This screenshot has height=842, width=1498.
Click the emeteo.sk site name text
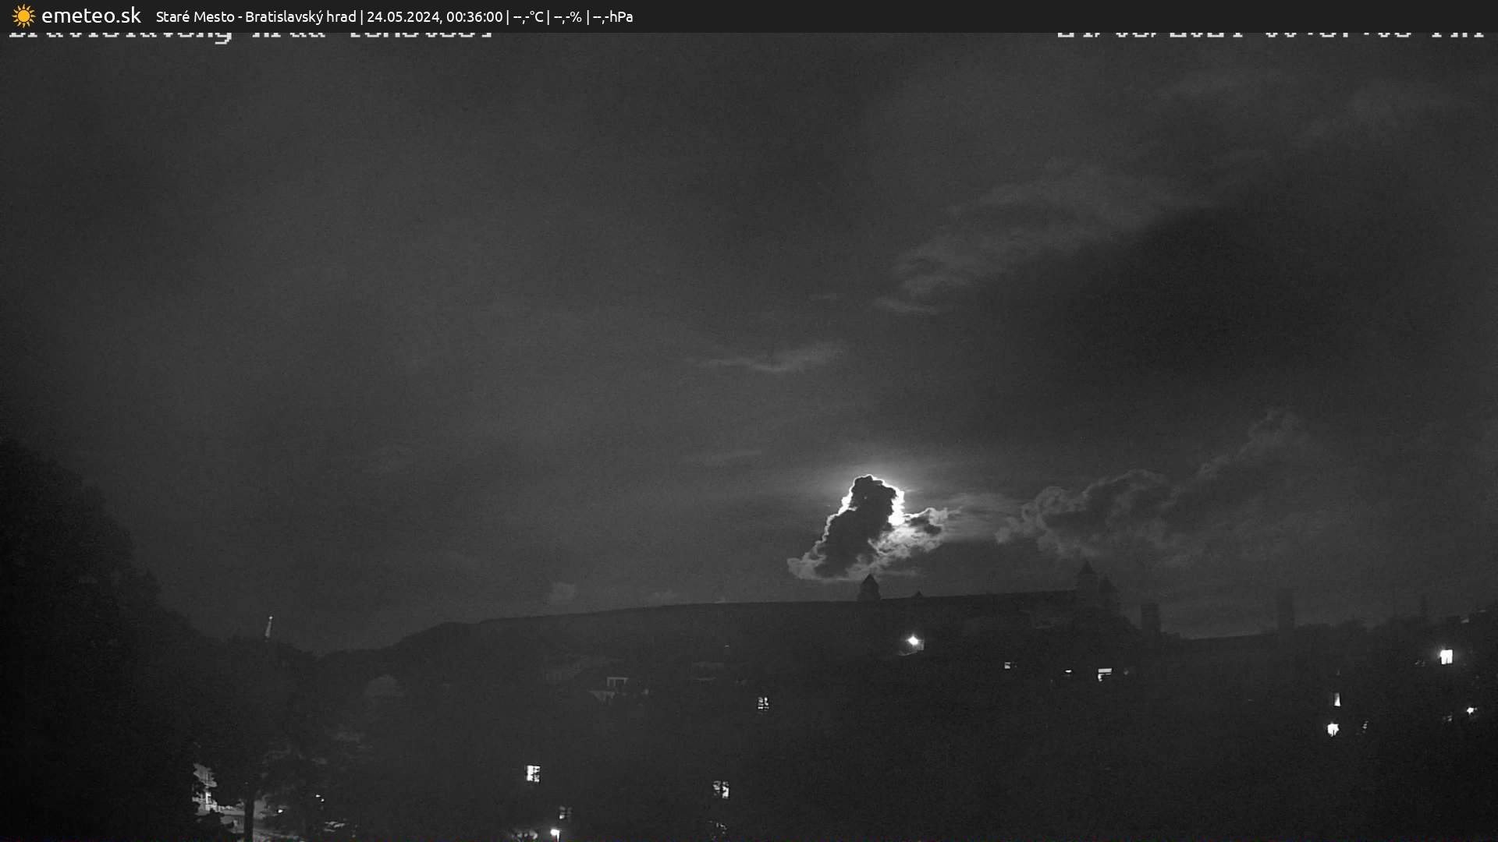pyautogui.click(x=91, y=16)
